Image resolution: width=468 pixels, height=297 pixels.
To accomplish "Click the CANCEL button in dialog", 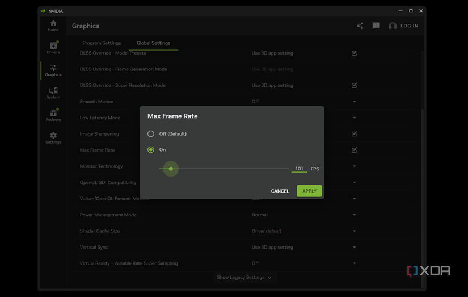I will click(280, 191).
